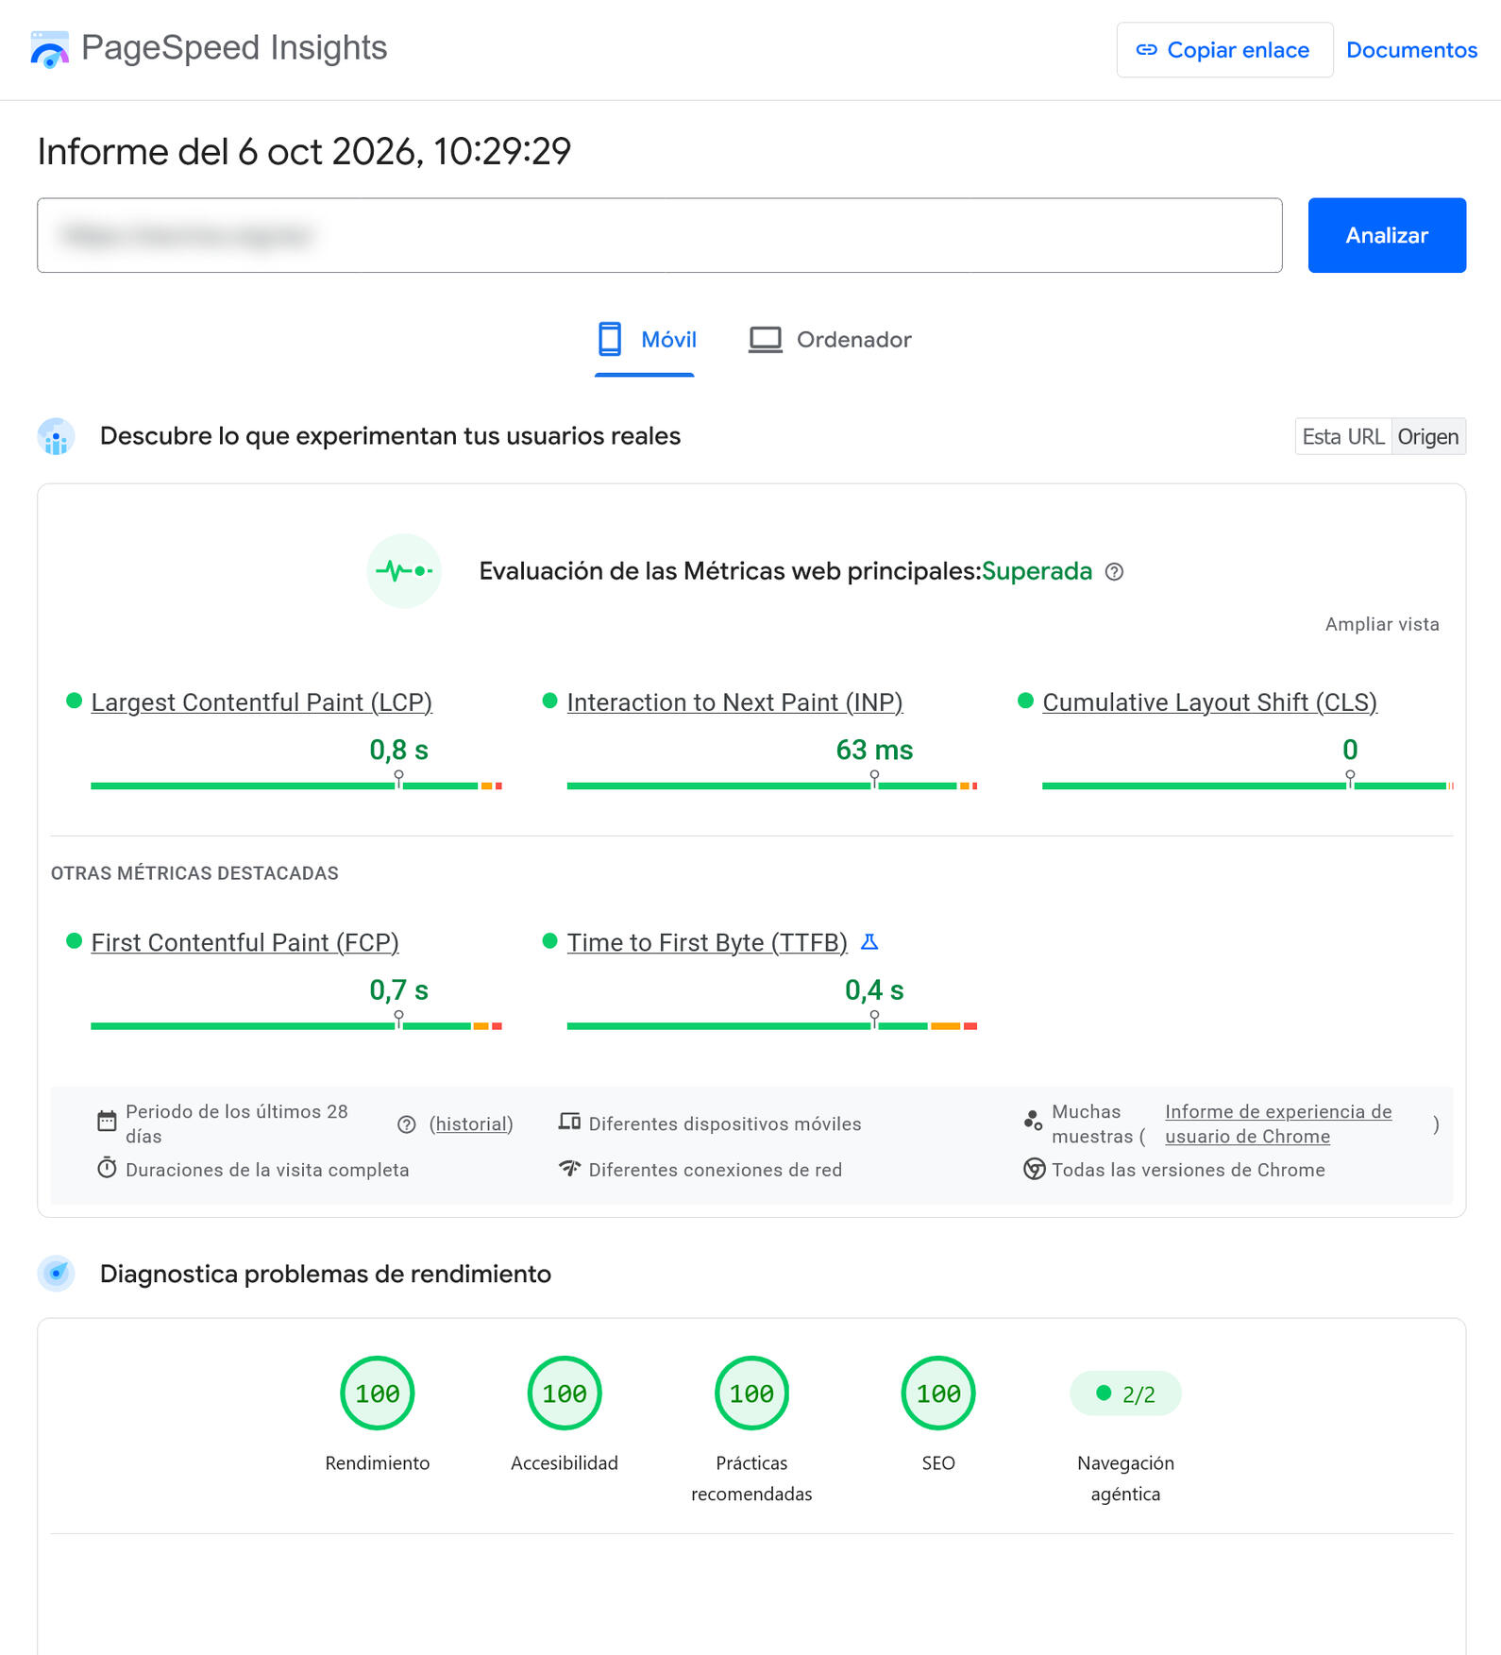Jump to Rendimiento score 100 gauge
Image resolution: width=1501 pixels, height=1655 pixels.
click(x=378, y=1393)
